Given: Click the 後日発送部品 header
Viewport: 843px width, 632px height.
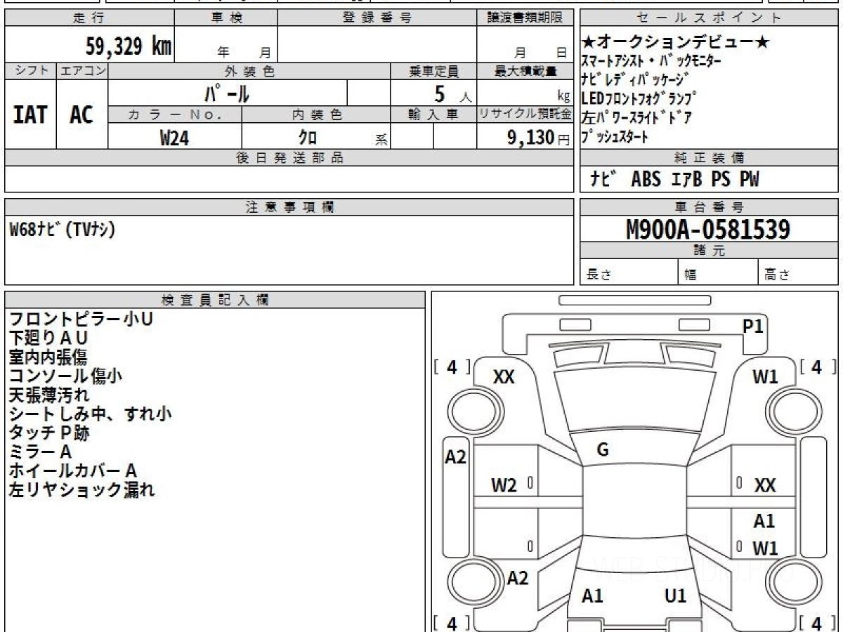Looking at the screenshot, I should coord(289,158).
